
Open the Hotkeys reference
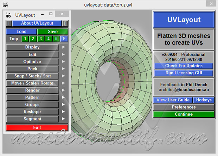click(x=204, y=100)
